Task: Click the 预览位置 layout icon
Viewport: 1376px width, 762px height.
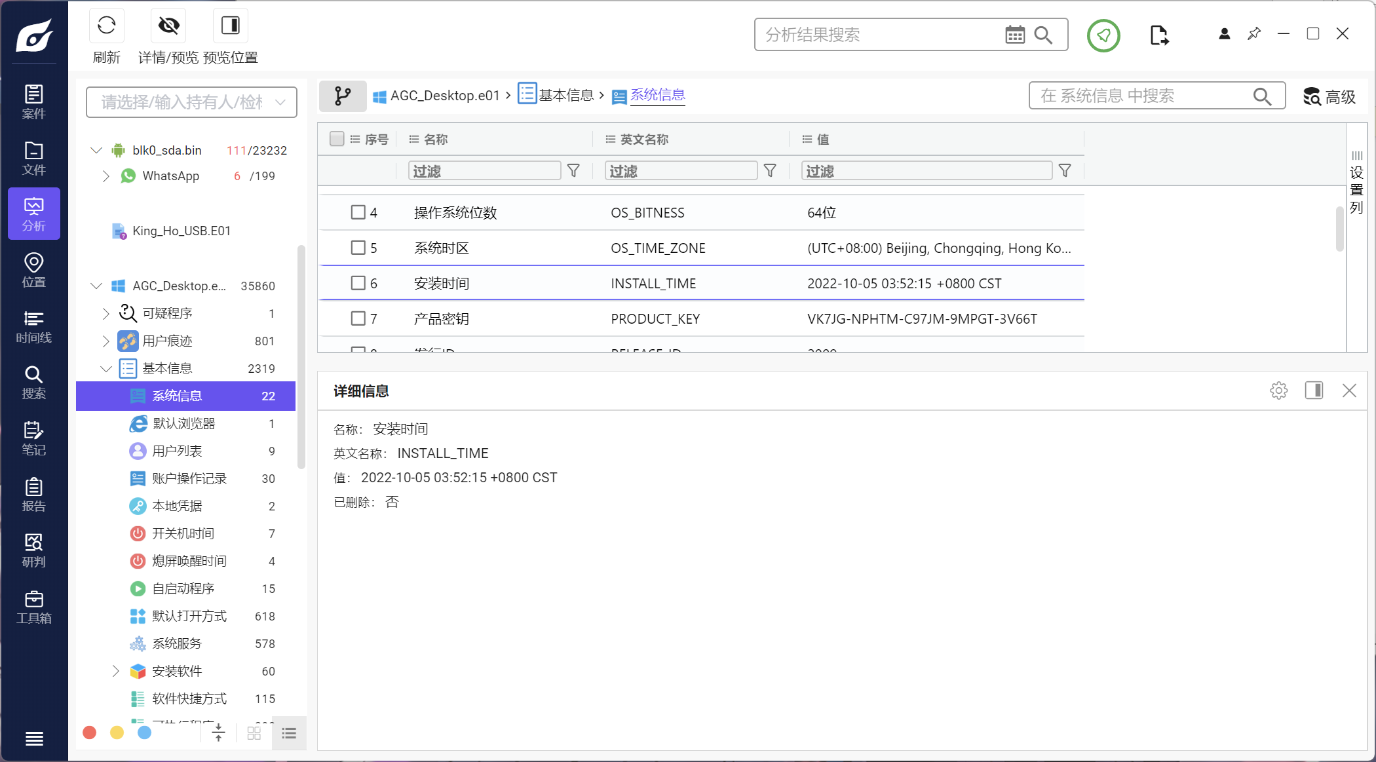Action: [x=231, y=26]
